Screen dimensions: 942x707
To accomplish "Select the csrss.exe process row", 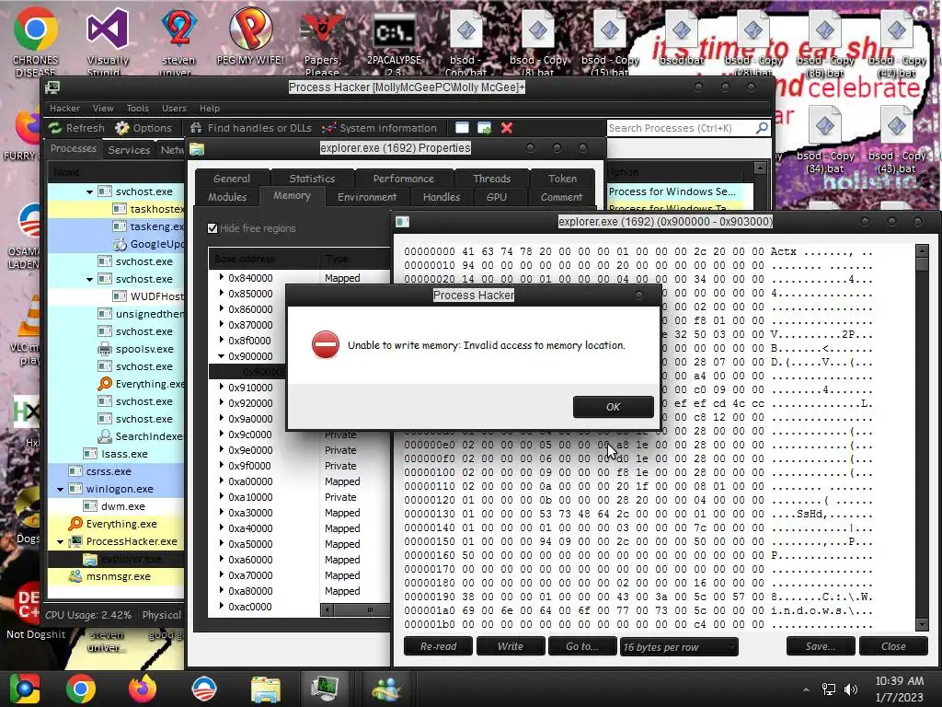I will coord(116,471).
